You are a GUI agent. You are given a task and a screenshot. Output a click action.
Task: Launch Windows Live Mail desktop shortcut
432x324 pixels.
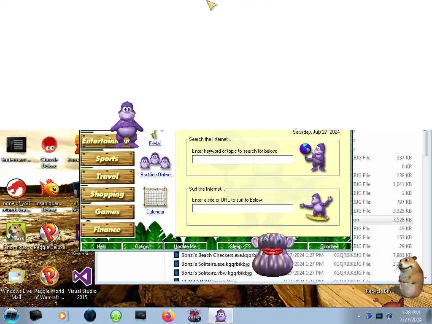(x=16, y=284)
